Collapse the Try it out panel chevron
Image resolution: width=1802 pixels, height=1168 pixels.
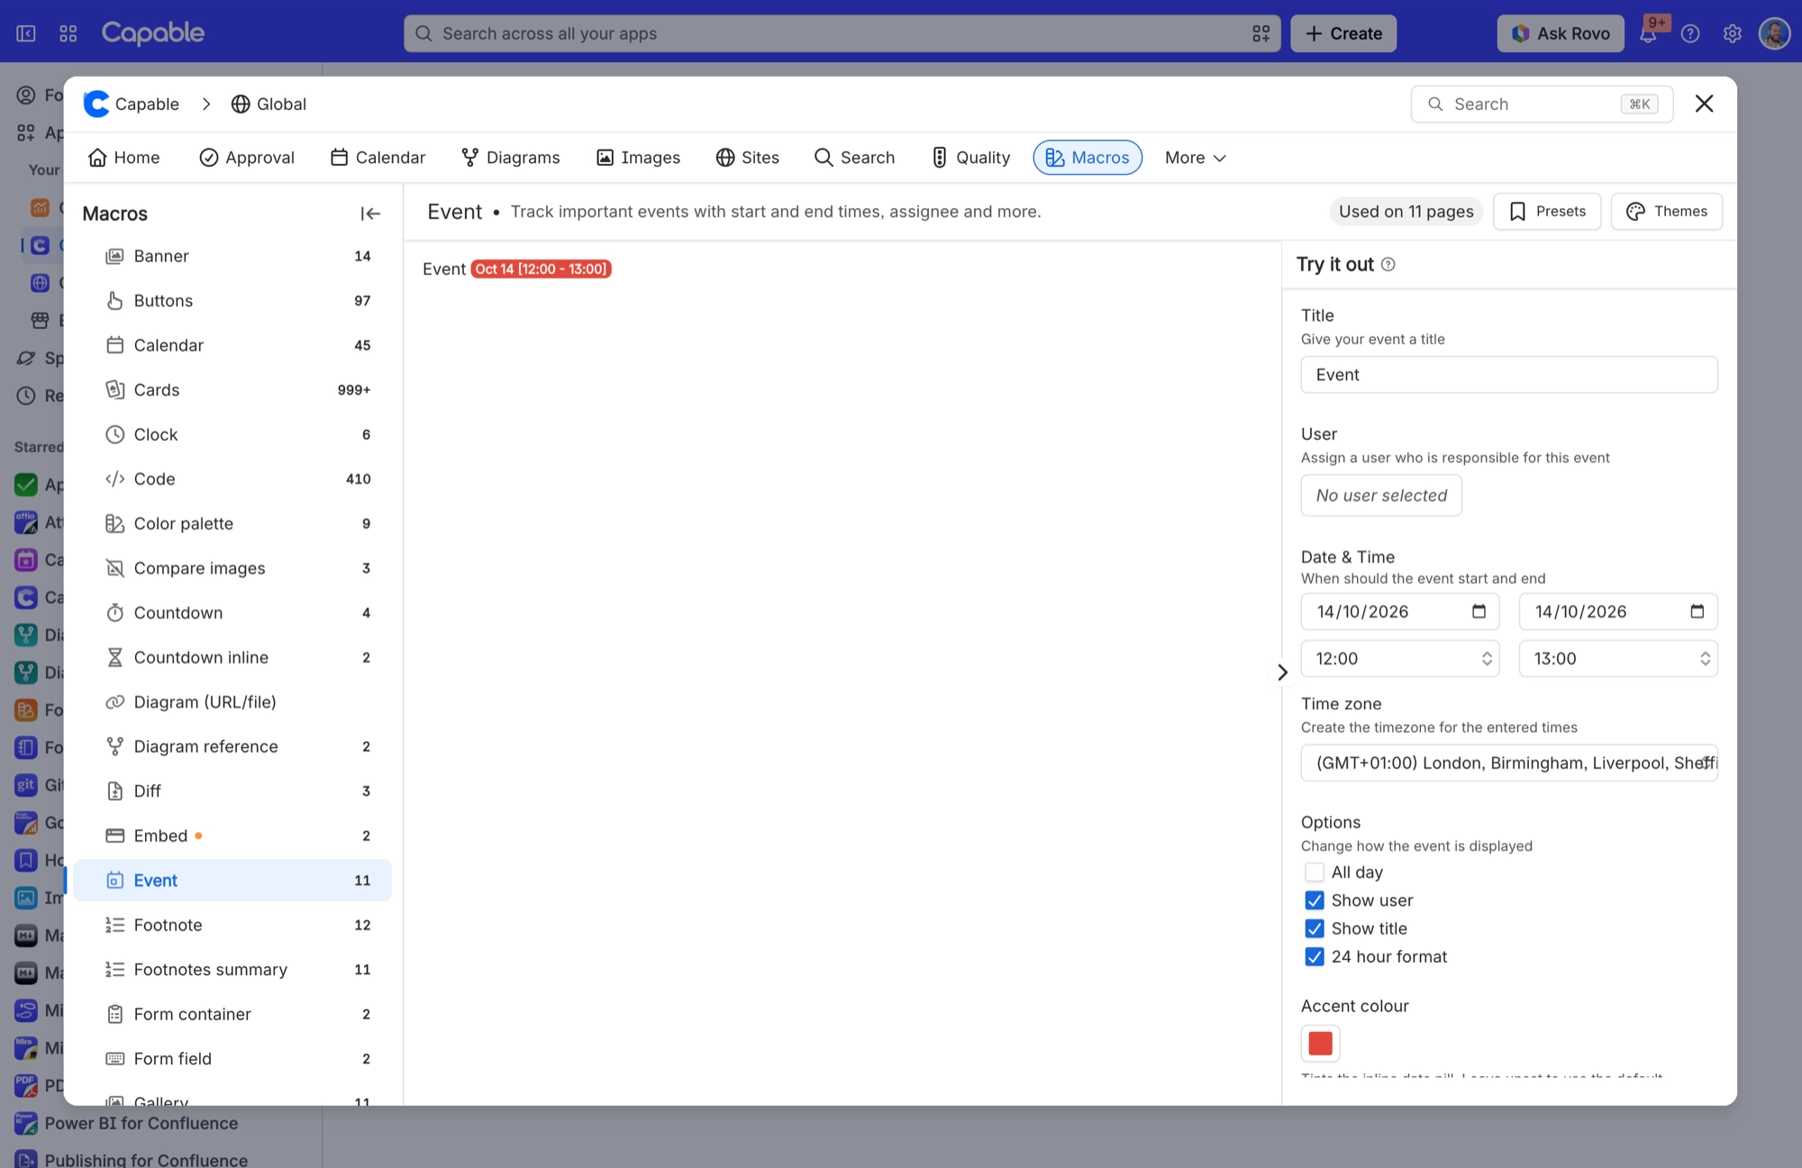(x=1282, y=672)
